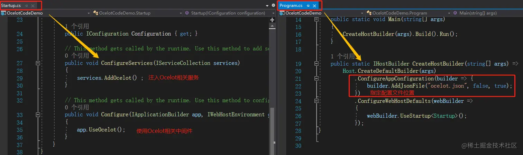This screenshot has width=523, height=155.
Task: Click project icon beside OcelotCodeDemo in Startup pane
Action: [3, 13]
